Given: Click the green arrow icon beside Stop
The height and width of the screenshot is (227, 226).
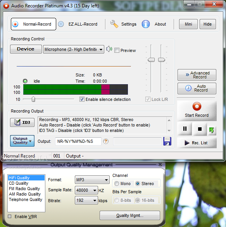Looking at the screenshot, I should pyautogui.click(x=212, y=130).
